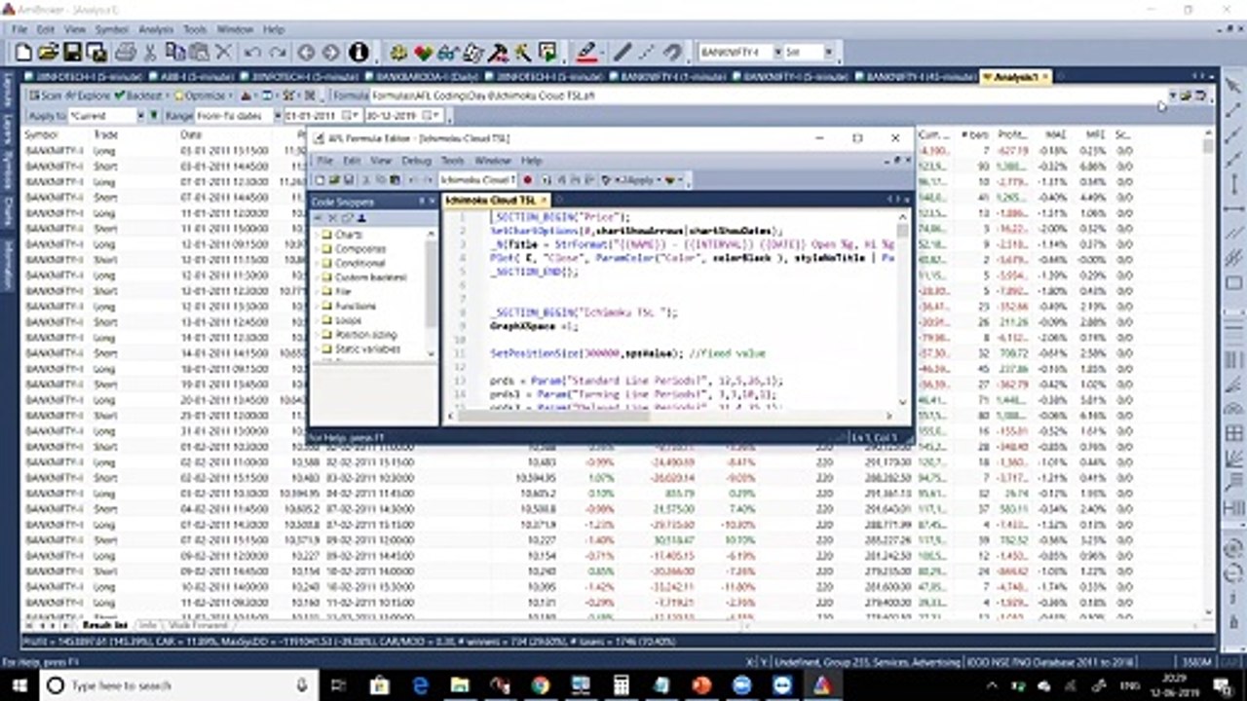Open the start date 01-01-2011 picker

point(321,116)
